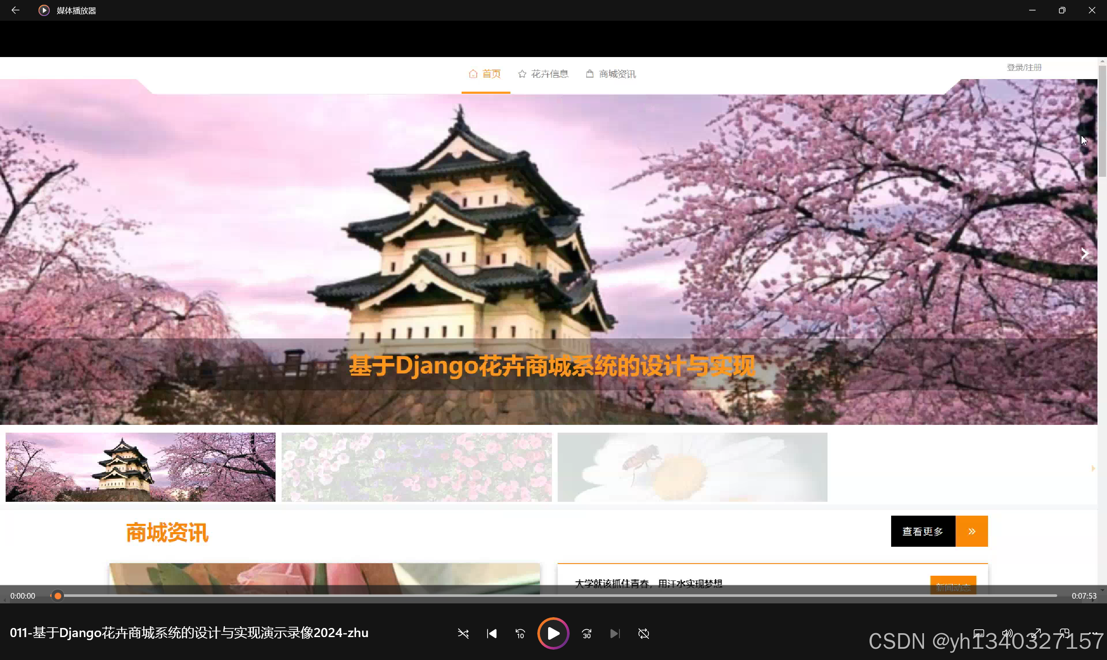The width and height of the screenshot is (1107, 660).
Task: Click on the video seek bar
Action: click(x=556, y=596)
